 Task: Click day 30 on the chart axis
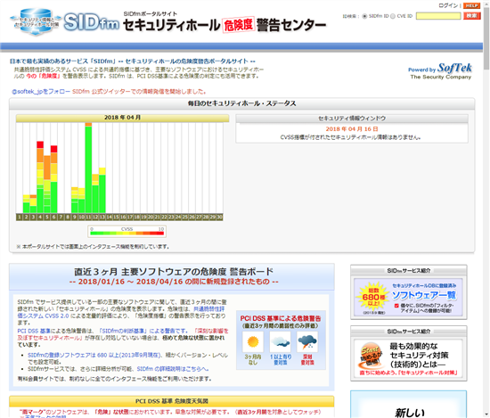tap(219, 217)
